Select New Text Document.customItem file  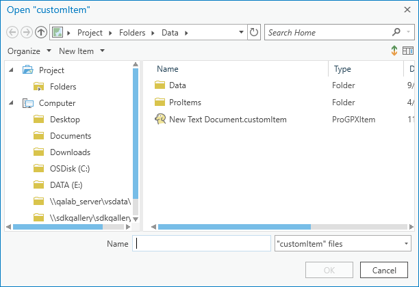tap(227, 120)
